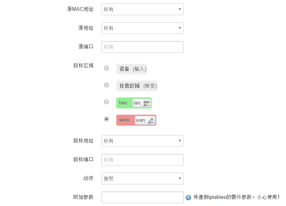
Task: Open the 动作 dropdown
Action: (x=142, y=178)
